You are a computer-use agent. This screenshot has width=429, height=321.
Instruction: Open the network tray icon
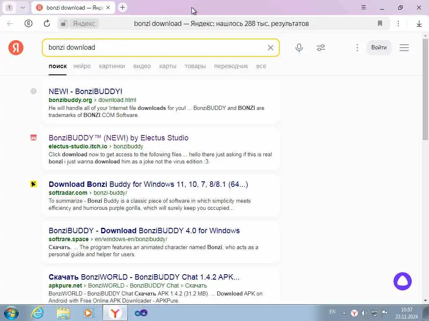374,313
